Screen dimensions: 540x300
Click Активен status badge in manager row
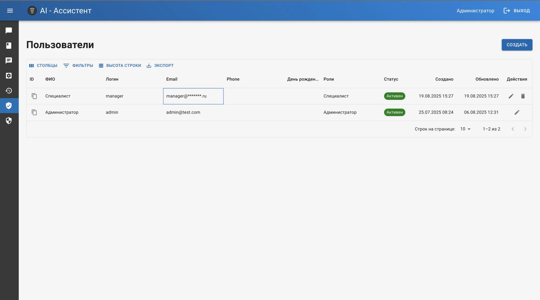click(x=394, y=96)
